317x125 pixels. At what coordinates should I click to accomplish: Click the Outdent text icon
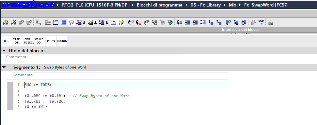(195, 22)
